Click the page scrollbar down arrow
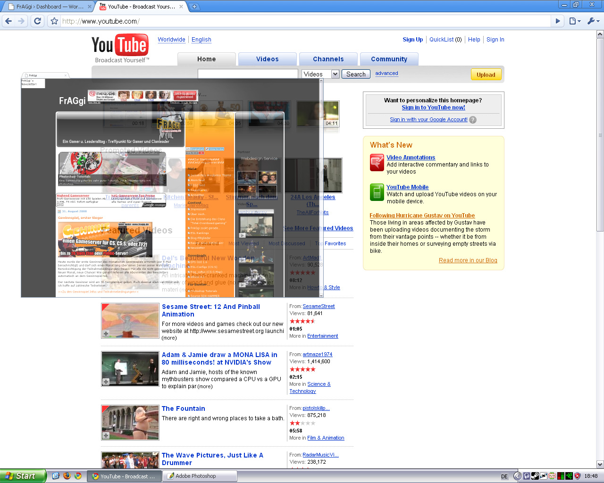This screenshot has height=483, width=604. coord(600,465)
